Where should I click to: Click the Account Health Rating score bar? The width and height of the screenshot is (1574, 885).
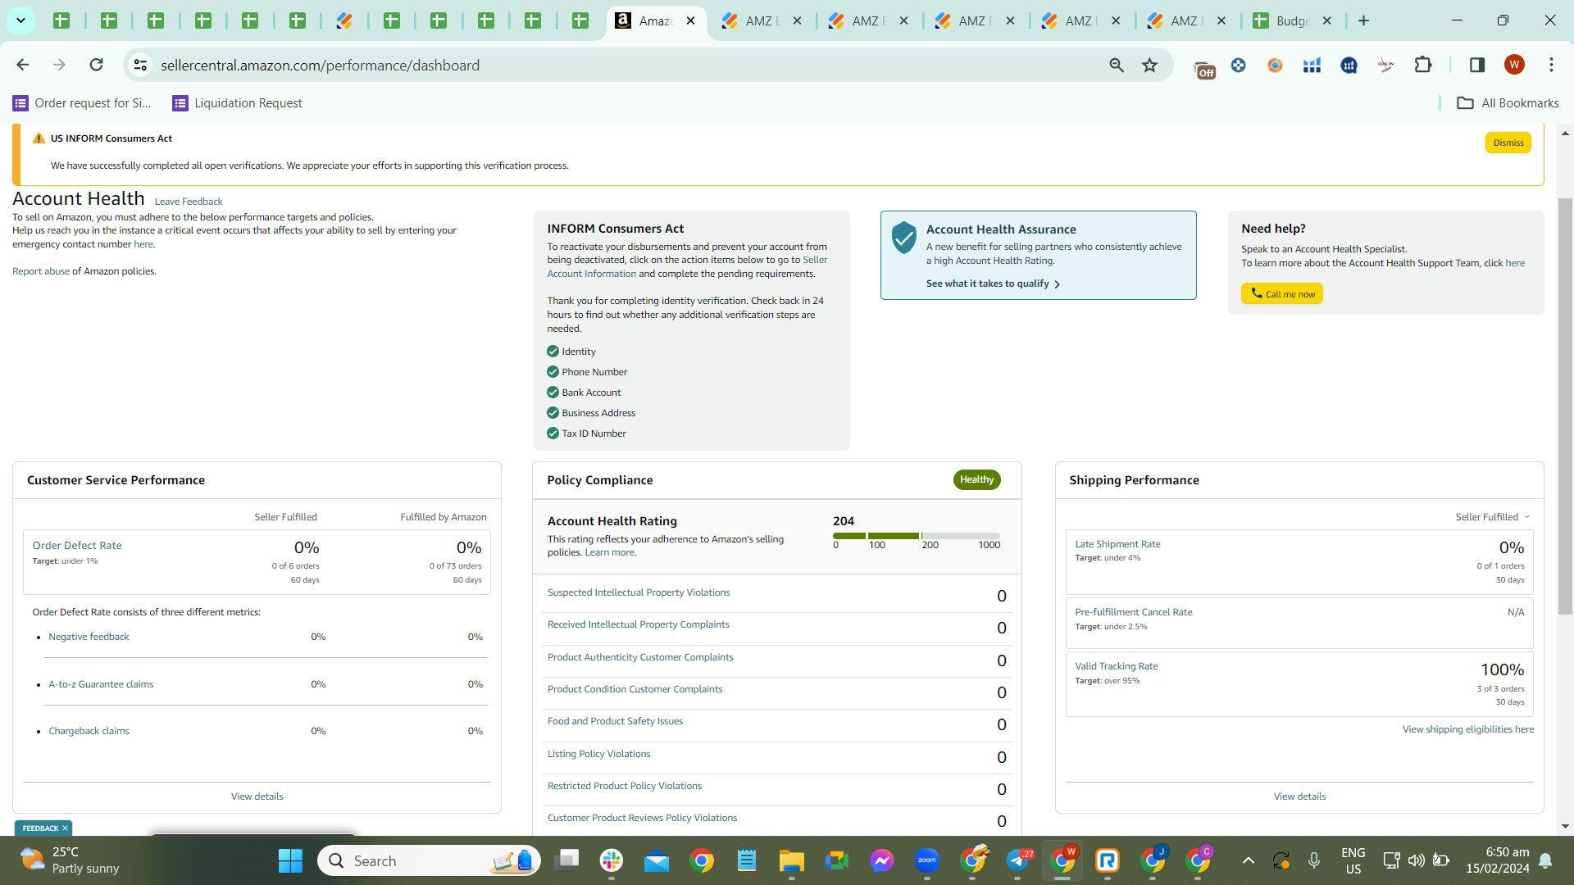(917, 536)
